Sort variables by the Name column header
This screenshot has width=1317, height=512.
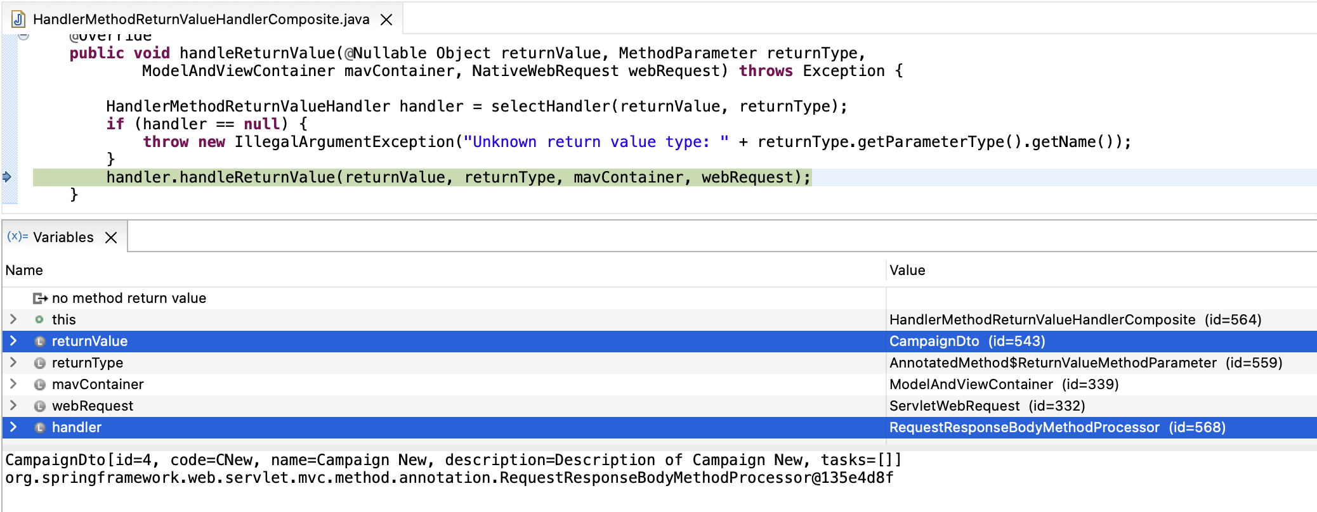(x=24, y=270)
